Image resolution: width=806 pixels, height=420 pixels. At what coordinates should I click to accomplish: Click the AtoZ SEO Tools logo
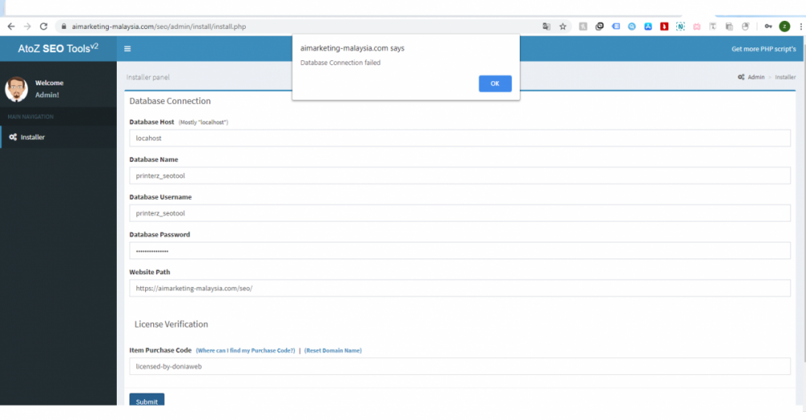coord(58,48)
